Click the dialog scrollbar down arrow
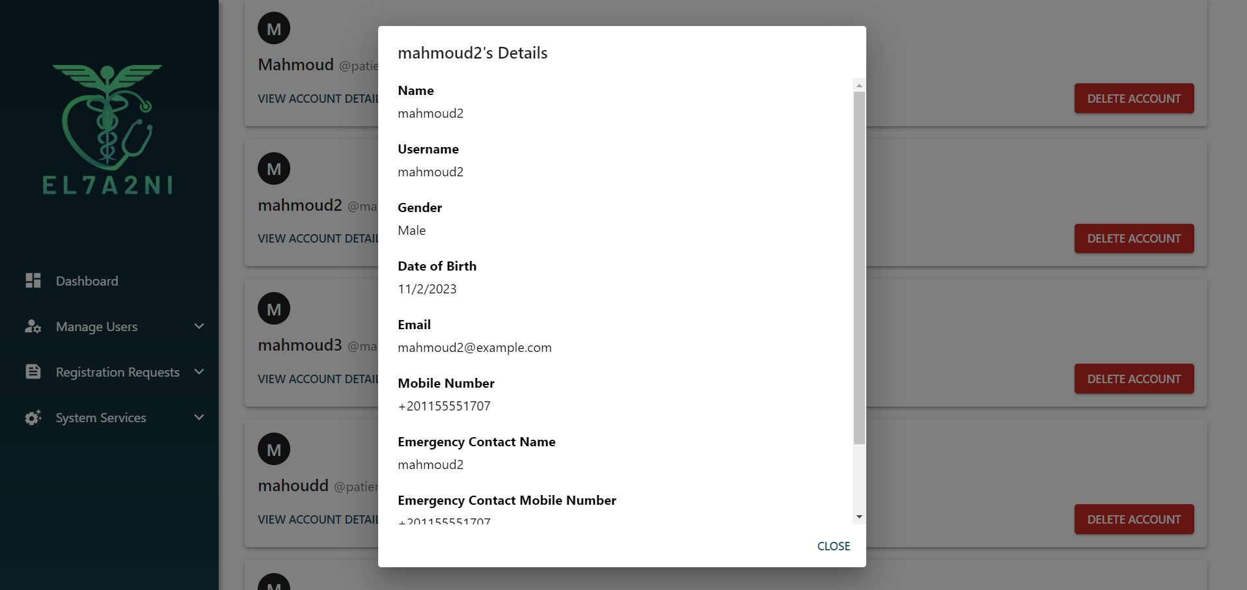 tap(859, 516)
